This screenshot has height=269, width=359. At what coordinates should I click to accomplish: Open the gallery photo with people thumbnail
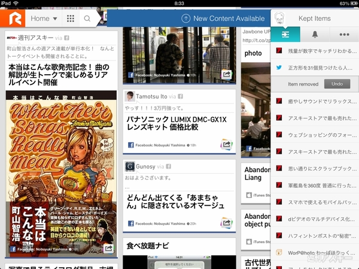[180, 55]
